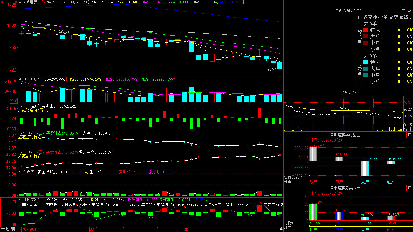The width and height of the screenshot is (413, 232).
Task: Click the 10.12 high price label
Action: click(x=64, y=31)
